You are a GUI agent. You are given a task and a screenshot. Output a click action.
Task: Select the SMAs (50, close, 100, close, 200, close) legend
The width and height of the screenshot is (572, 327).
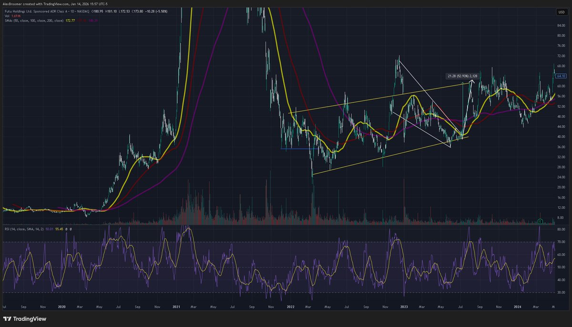(x=34, y=20)
